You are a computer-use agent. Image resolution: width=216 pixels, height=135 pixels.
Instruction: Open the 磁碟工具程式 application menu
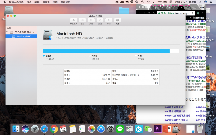coord(16,2)
